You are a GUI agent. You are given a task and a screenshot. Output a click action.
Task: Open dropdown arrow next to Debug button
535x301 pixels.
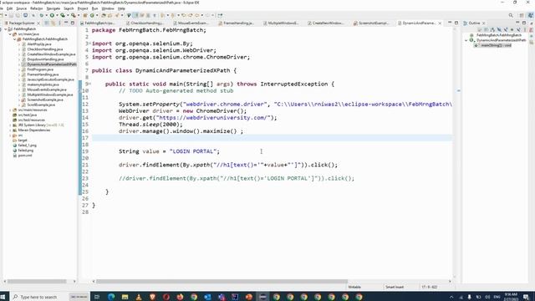(x=47, y=15)
